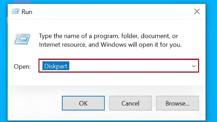Click the gray footer area left of OK
The image size is (217, 122).
point(35,103)
